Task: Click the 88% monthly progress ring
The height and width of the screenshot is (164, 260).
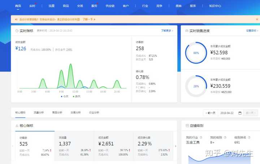Action: tap(196, 53)
